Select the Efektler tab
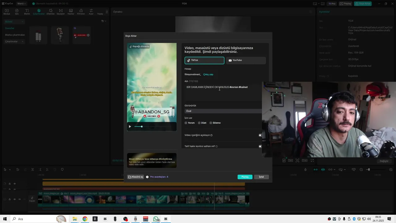 (50, 12)
